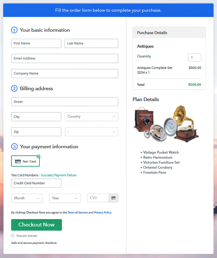
Task: Click the Email Address field
Action: (65, 58)
